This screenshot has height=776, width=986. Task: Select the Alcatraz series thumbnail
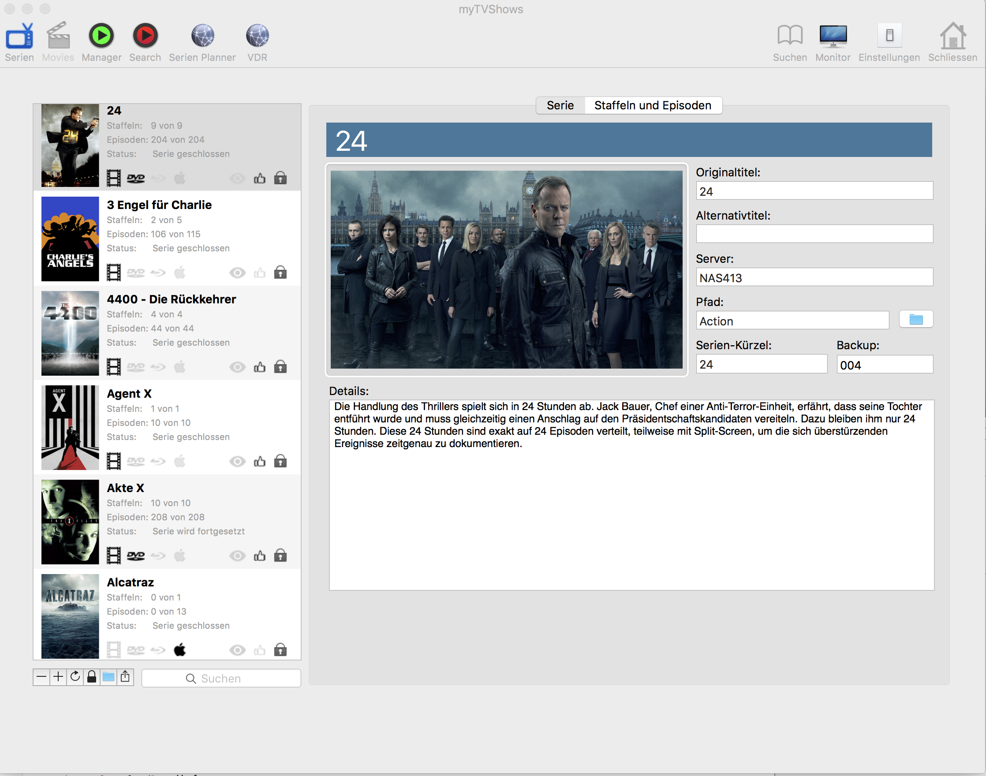coord(70,616)
